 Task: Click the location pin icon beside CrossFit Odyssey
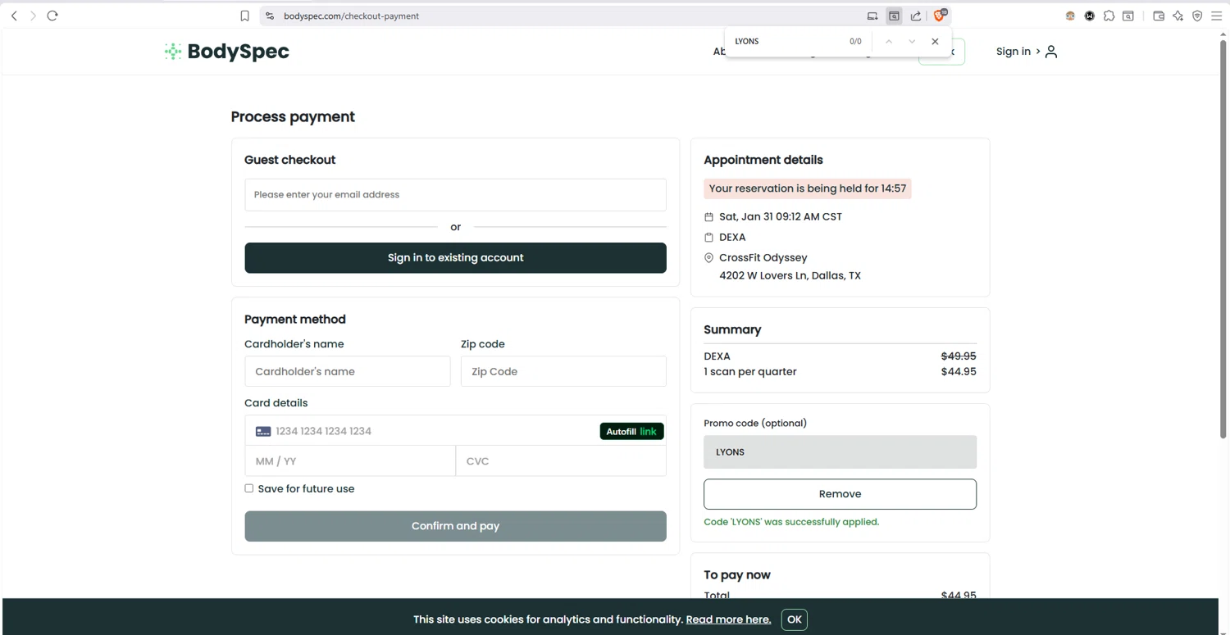(709, 258)
